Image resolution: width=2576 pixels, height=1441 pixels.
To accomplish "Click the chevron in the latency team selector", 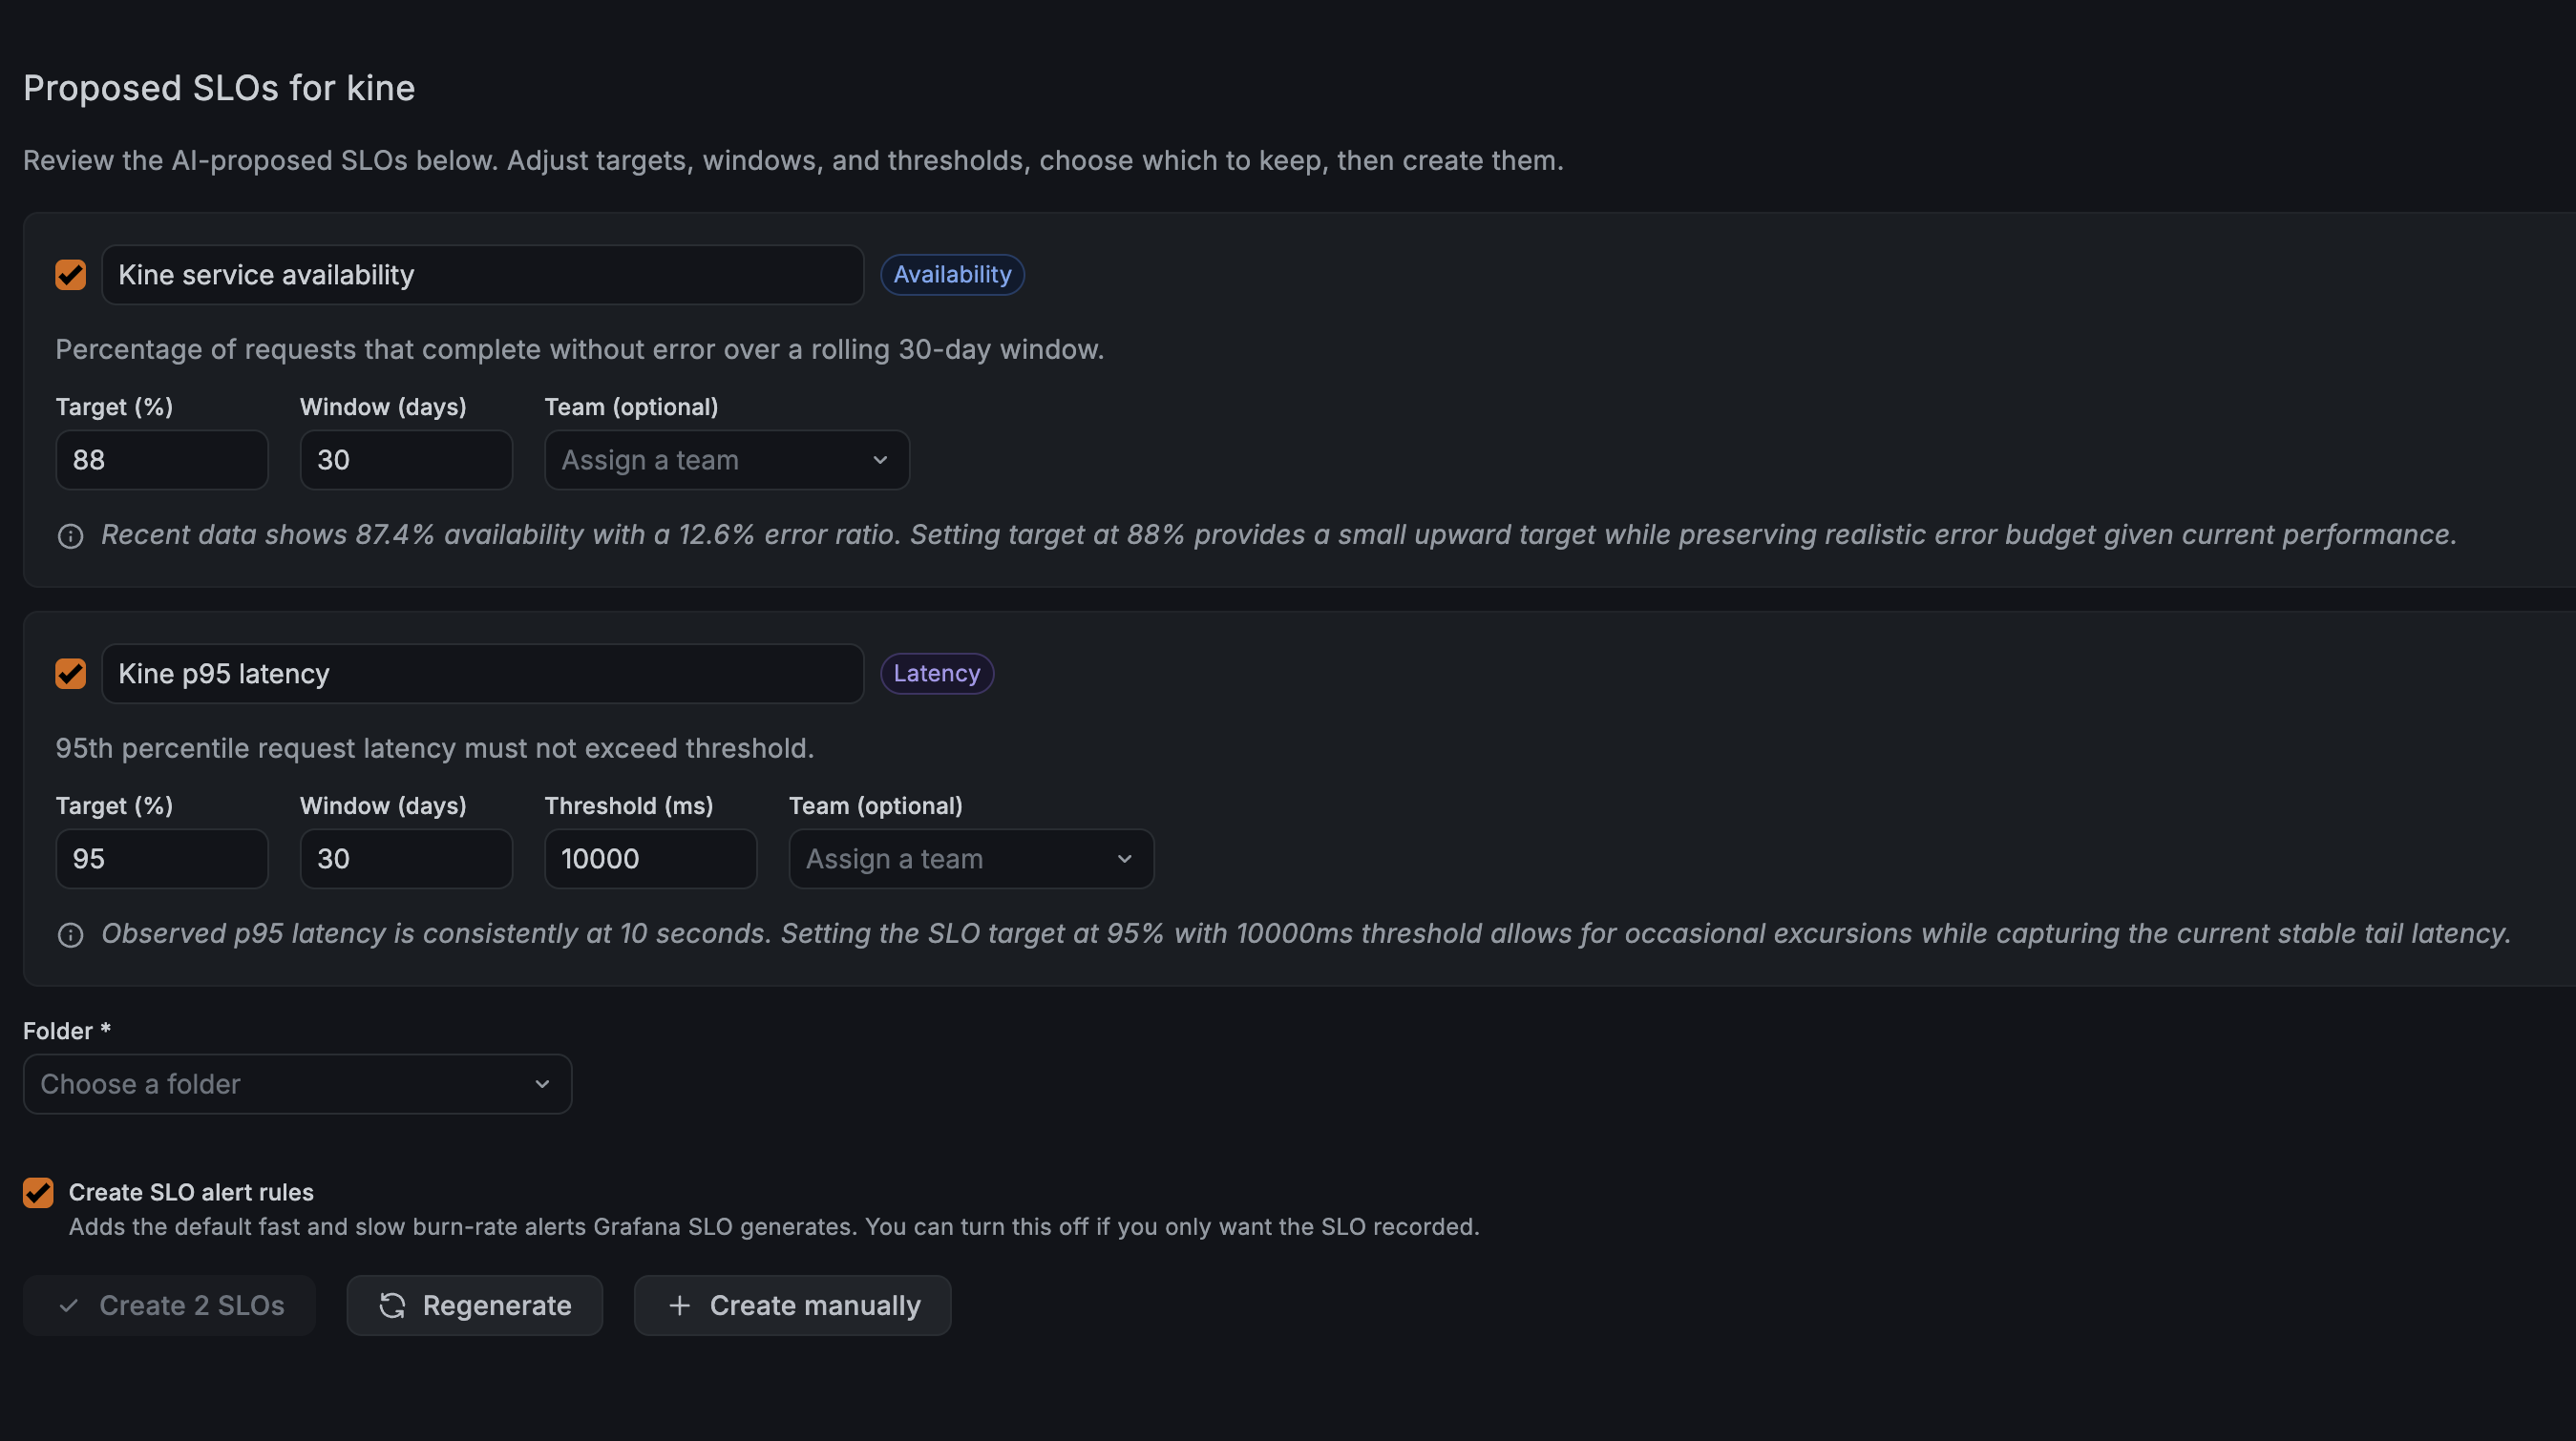I will coord(1124,859).
